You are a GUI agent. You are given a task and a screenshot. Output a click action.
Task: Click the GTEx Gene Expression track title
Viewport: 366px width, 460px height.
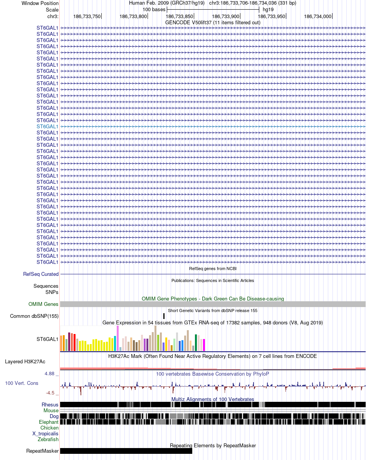(x=213, y=323)
